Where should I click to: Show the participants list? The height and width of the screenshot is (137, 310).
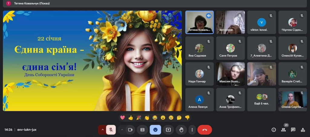(283, 130)
